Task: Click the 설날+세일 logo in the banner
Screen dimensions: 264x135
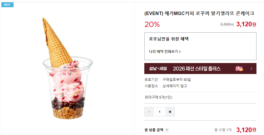Action: [158, 69]
